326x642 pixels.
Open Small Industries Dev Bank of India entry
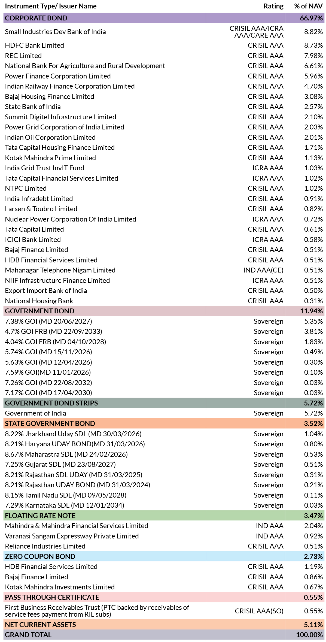pyautogui.click(x=55, y=32)
